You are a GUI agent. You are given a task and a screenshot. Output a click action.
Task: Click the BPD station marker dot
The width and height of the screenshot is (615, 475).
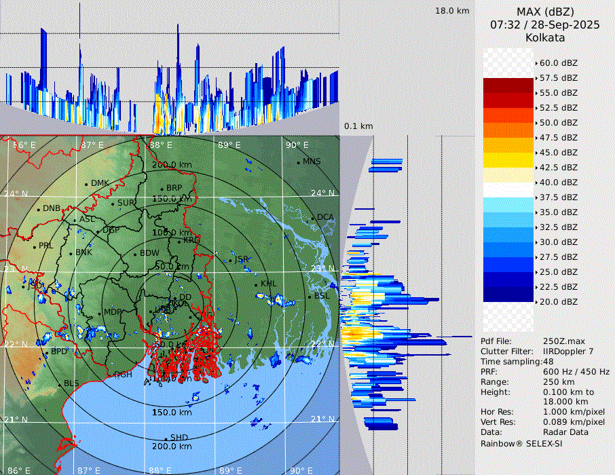point(46,352)
